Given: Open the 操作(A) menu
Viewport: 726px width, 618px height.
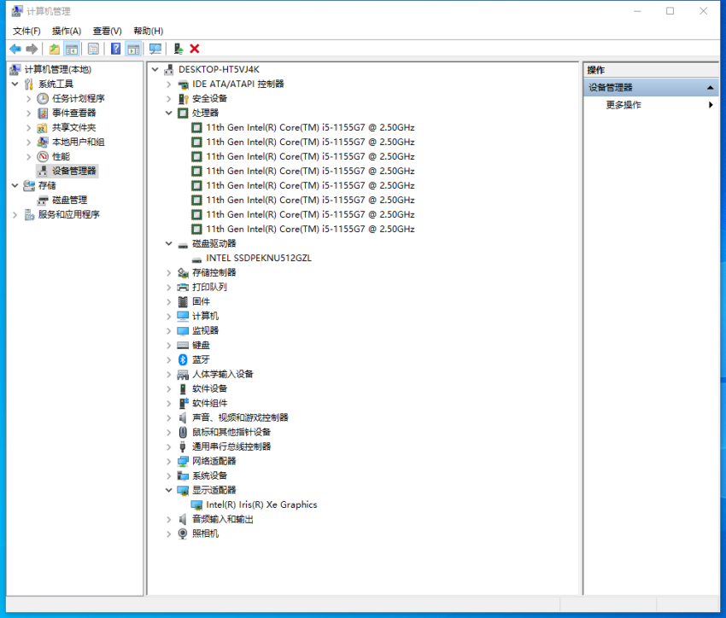Looking at the screenshot, I should click(x=67, y=31).
